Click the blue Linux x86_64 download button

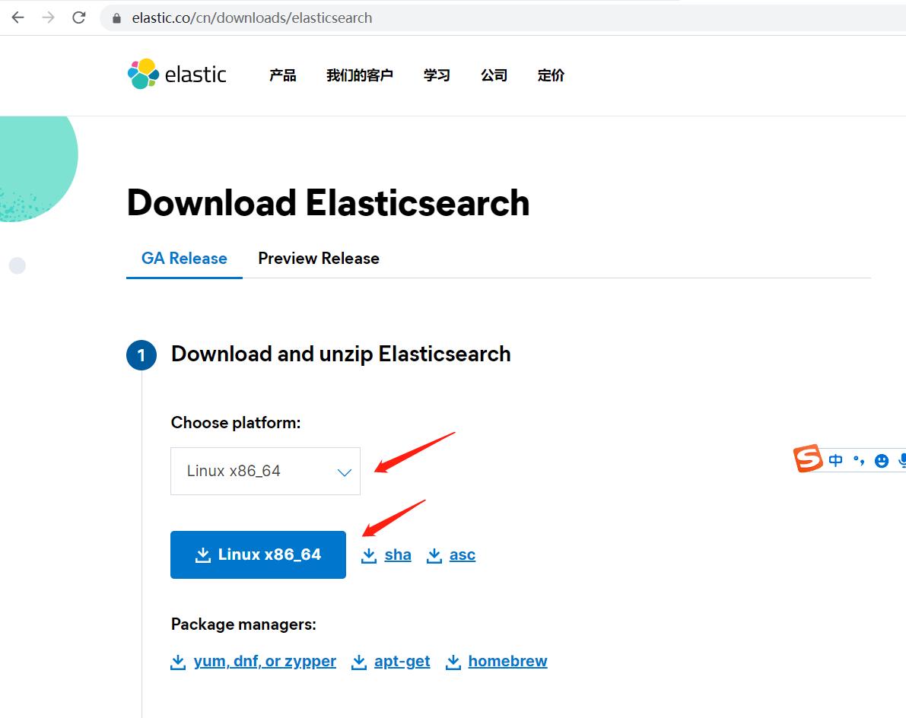click(x=259, y=554)
